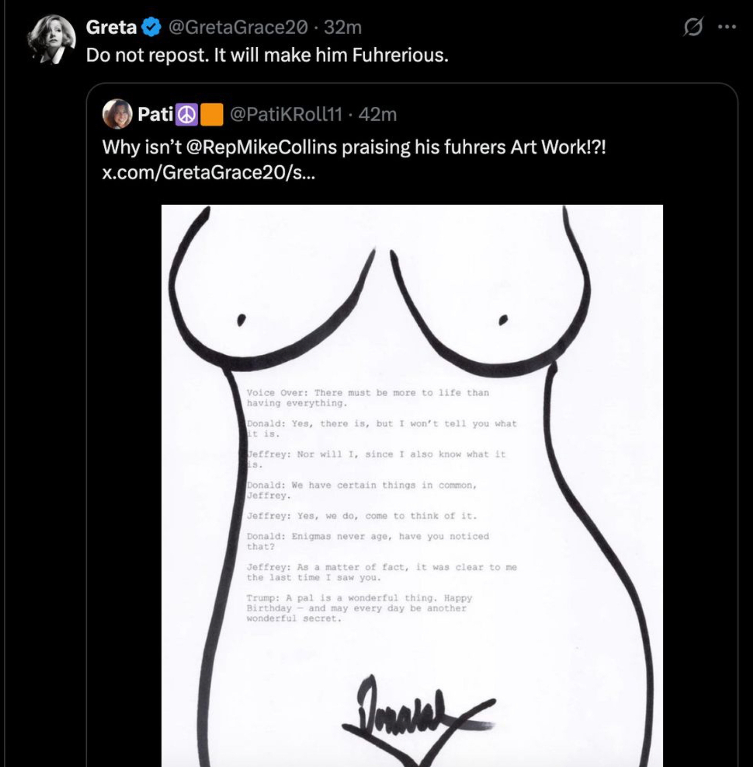Visit the @PatiKRoll11 handle

point(286,114)
